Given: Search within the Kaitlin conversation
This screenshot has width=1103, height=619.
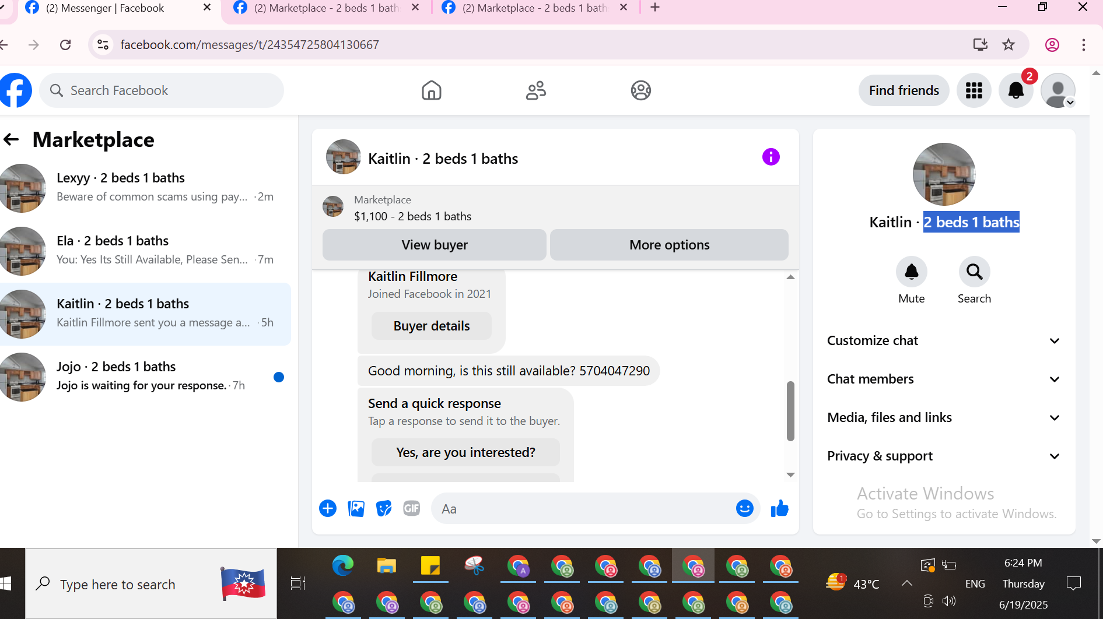Looking at the screenshot, I should click(975, 272).
